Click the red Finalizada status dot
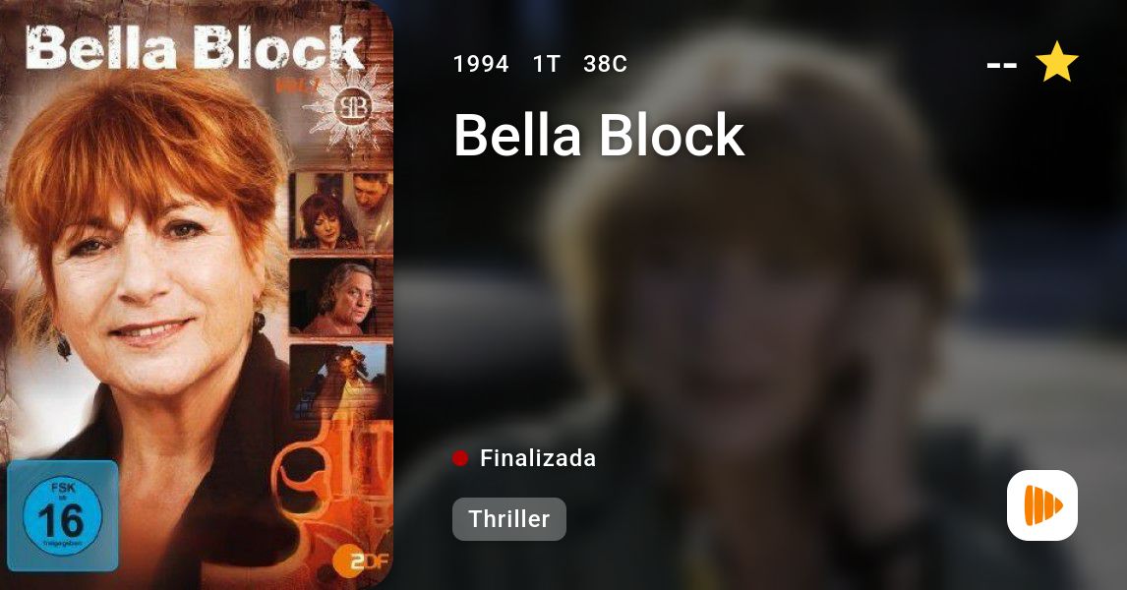Screen dimensions: 1127x590 click(x=460, y=458)
